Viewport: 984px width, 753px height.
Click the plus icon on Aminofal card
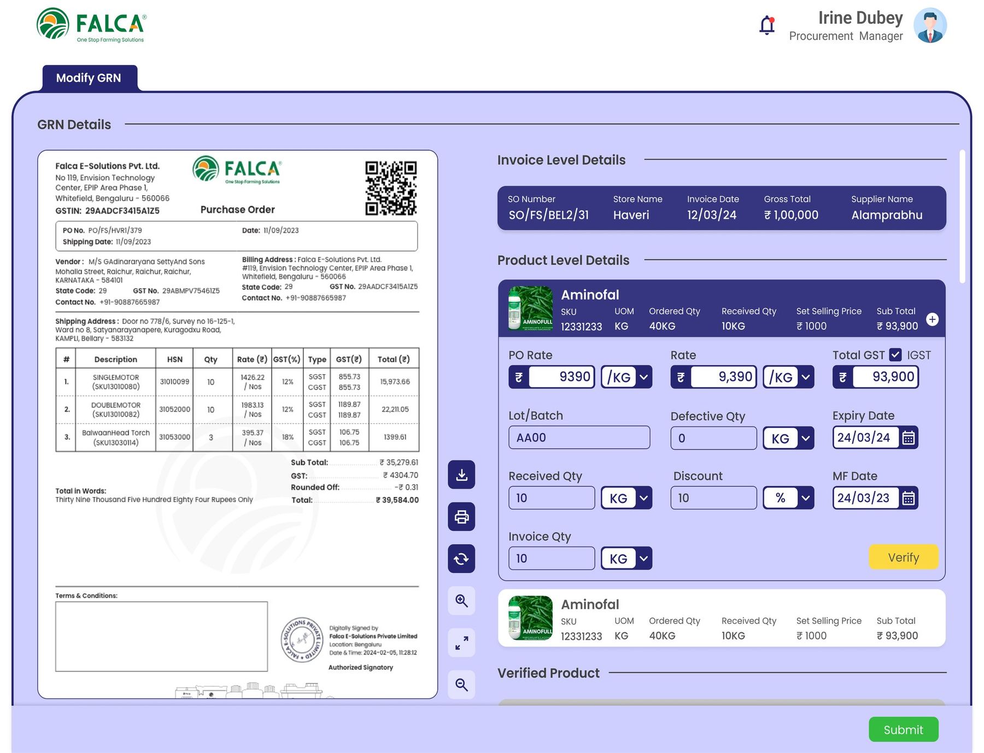pyautogui.click(x=932, y=319)
